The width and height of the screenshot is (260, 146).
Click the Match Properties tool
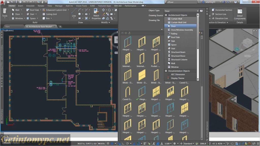pyautogui.click(x=96, y=14)
